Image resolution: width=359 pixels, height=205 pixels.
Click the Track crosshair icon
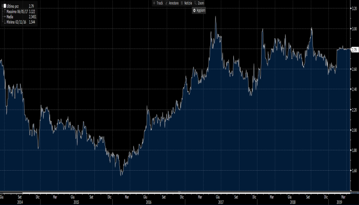[153, 4]
